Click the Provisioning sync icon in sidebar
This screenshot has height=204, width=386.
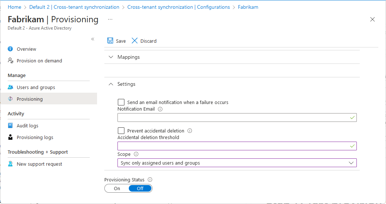point(10,99)
